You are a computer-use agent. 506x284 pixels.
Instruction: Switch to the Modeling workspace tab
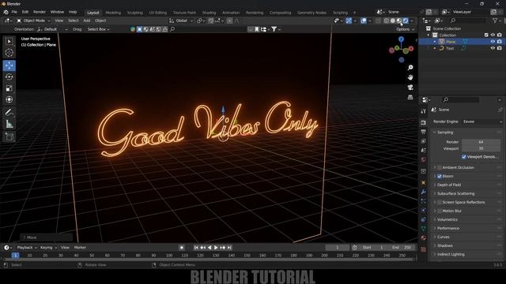coord(113,13)
